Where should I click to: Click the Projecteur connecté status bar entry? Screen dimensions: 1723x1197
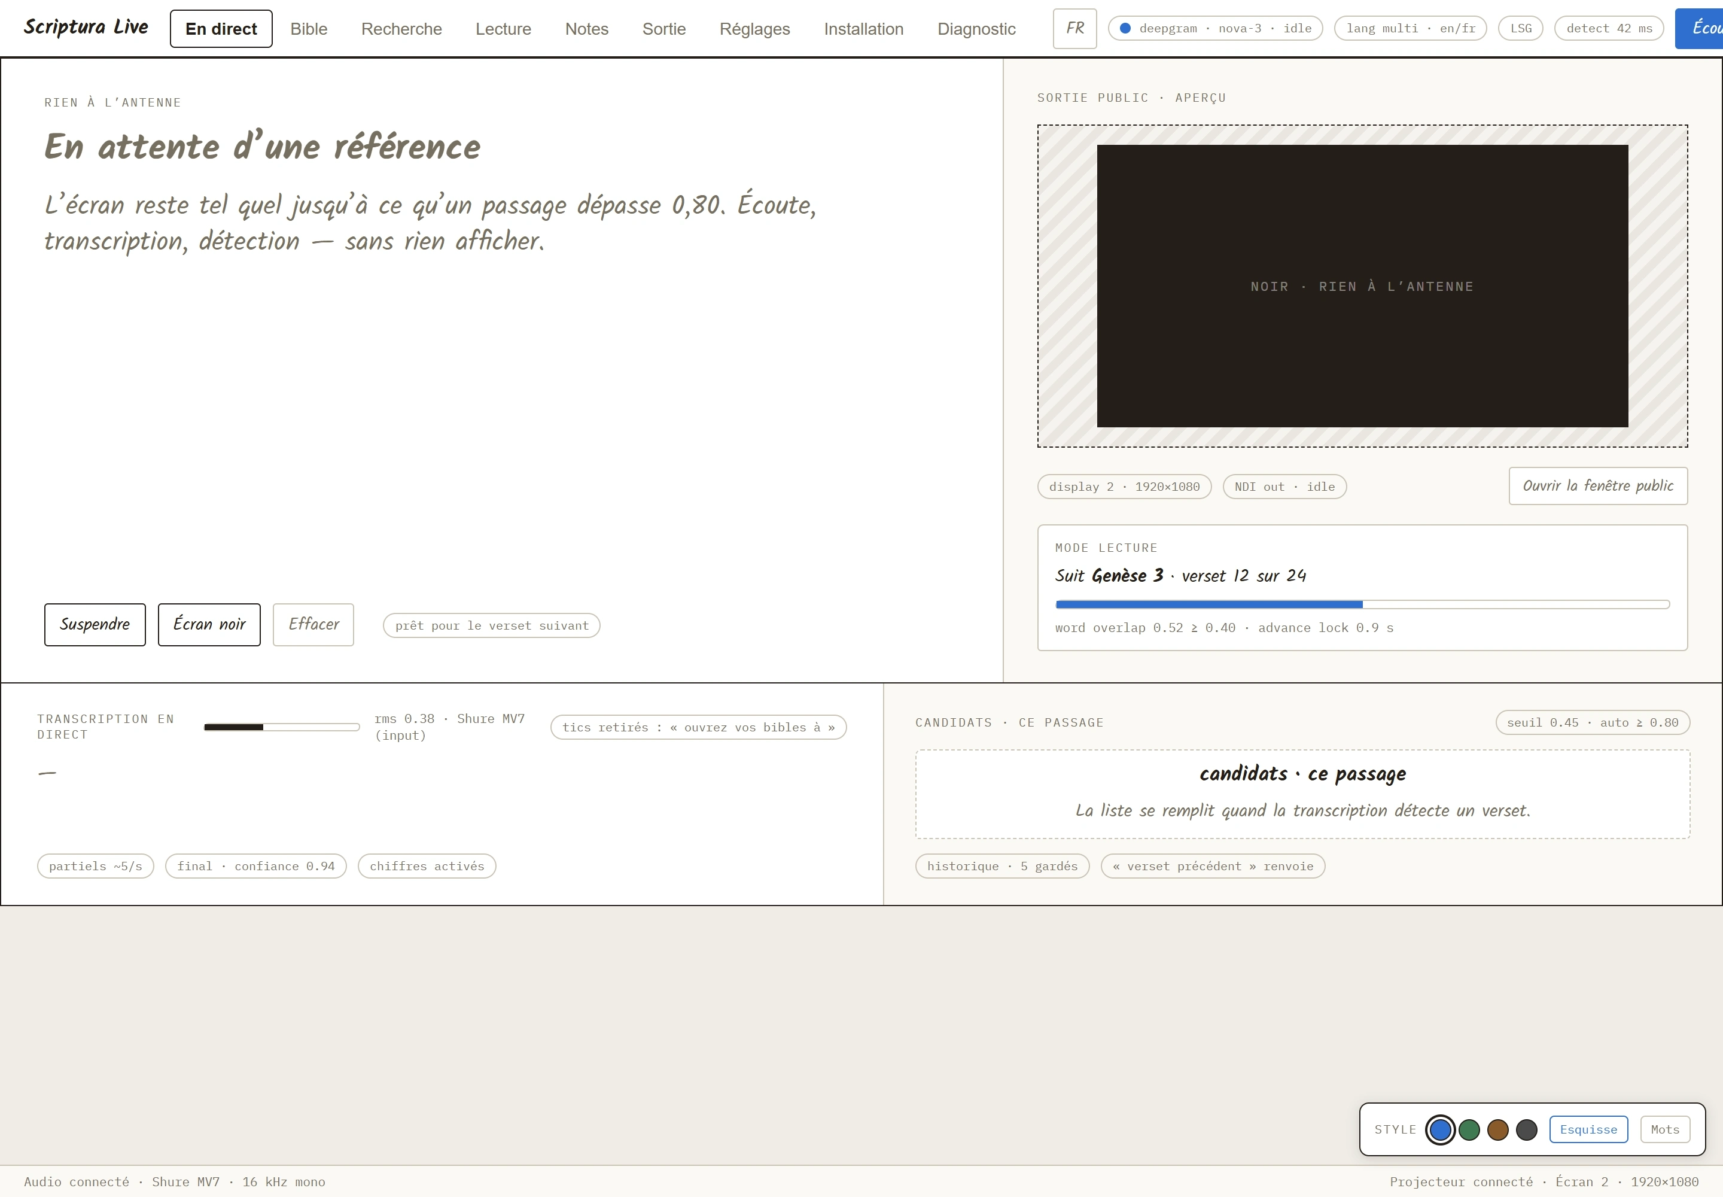(x=1544, y=1182)
